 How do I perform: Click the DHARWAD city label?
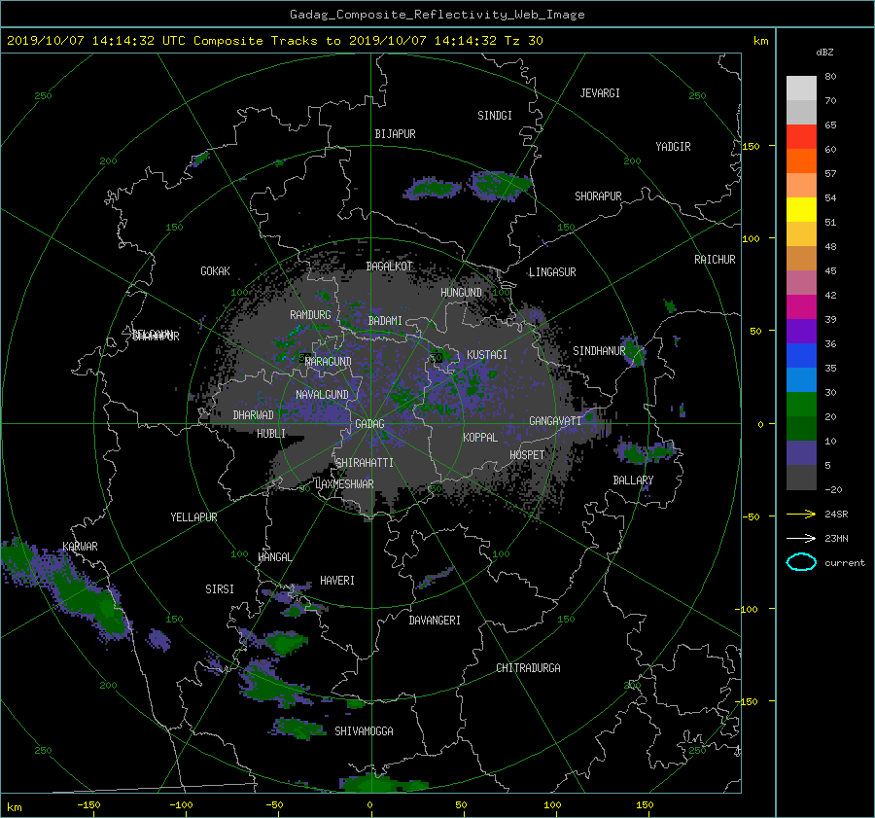(x=254, y=415)
